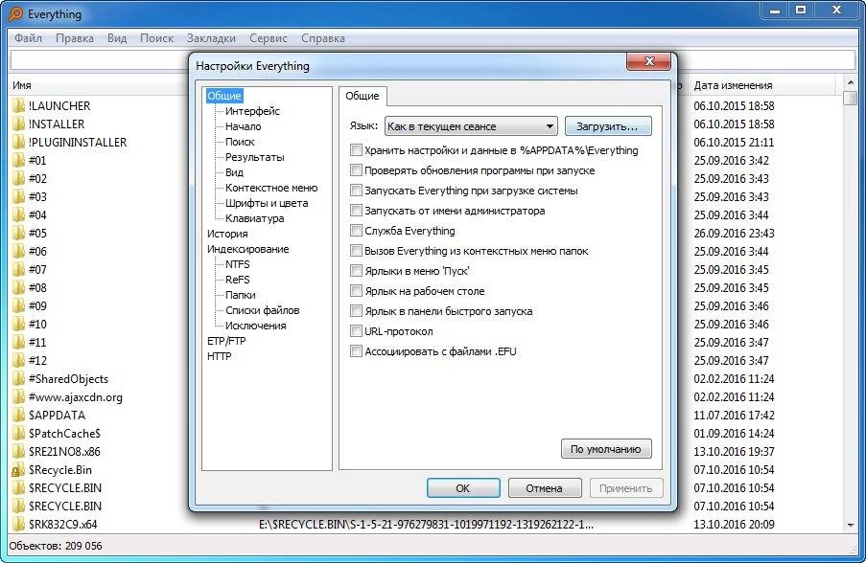Viewport: 866px width, 563px height.
Task: Click the results list scrollbar up arrow
Action: [x=851, y=83]
